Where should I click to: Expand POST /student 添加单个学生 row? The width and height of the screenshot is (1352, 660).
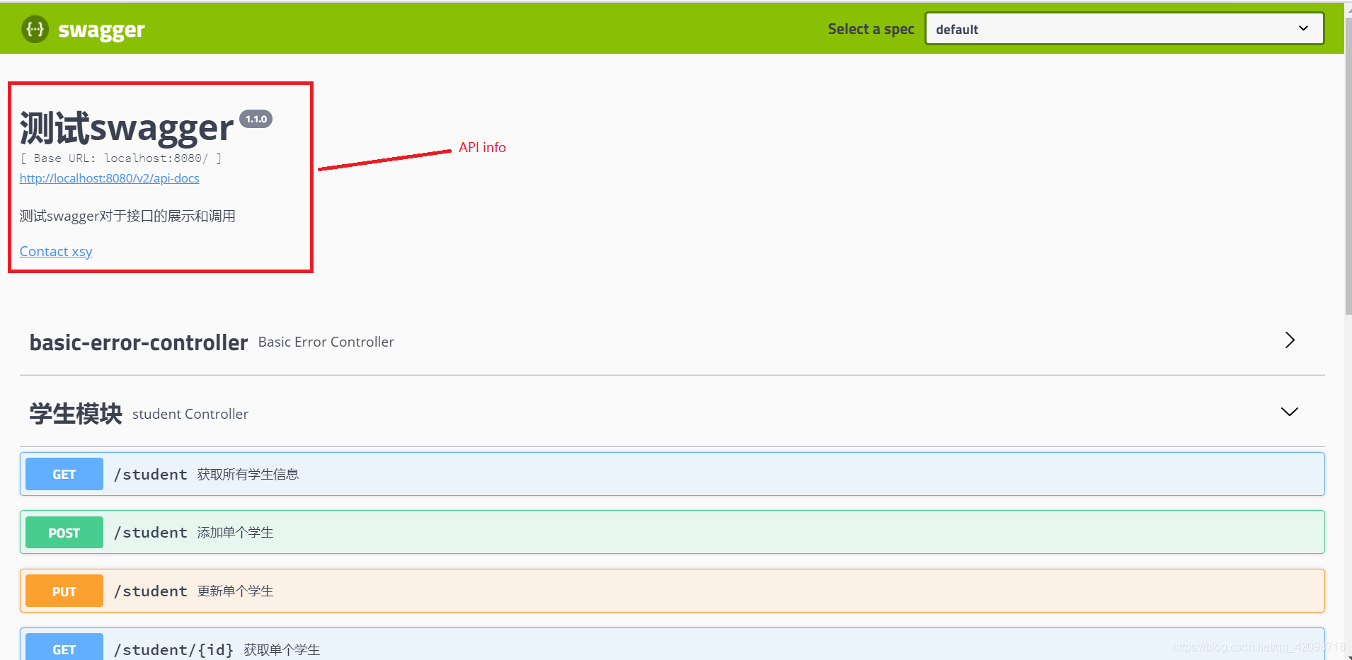coord(672,532)
